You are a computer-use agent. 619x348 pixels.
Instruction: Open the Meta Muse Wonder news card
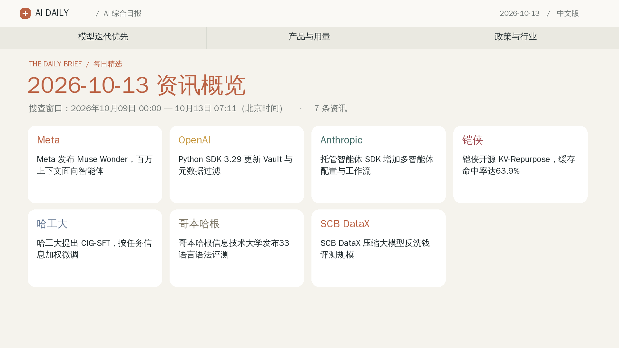pyautogui.click(x=95, y=164)
